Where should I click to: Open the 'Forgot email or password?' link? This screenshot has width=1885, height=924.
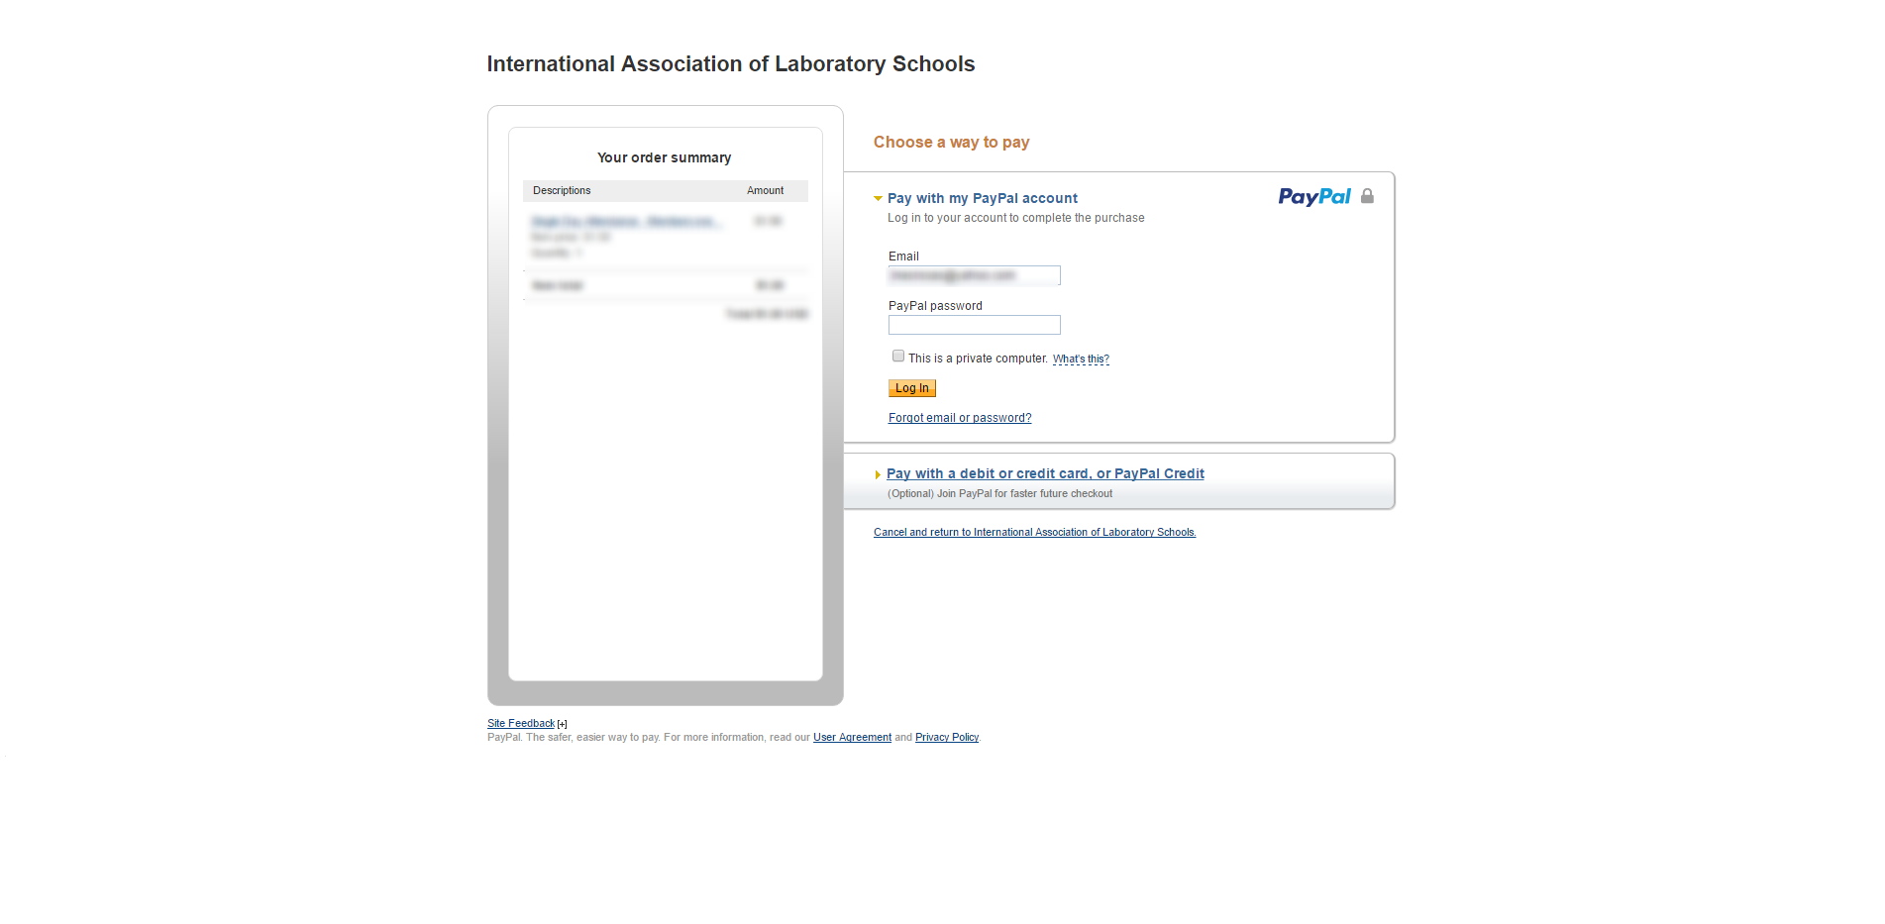pyautogui.click(x=959, y=417)
